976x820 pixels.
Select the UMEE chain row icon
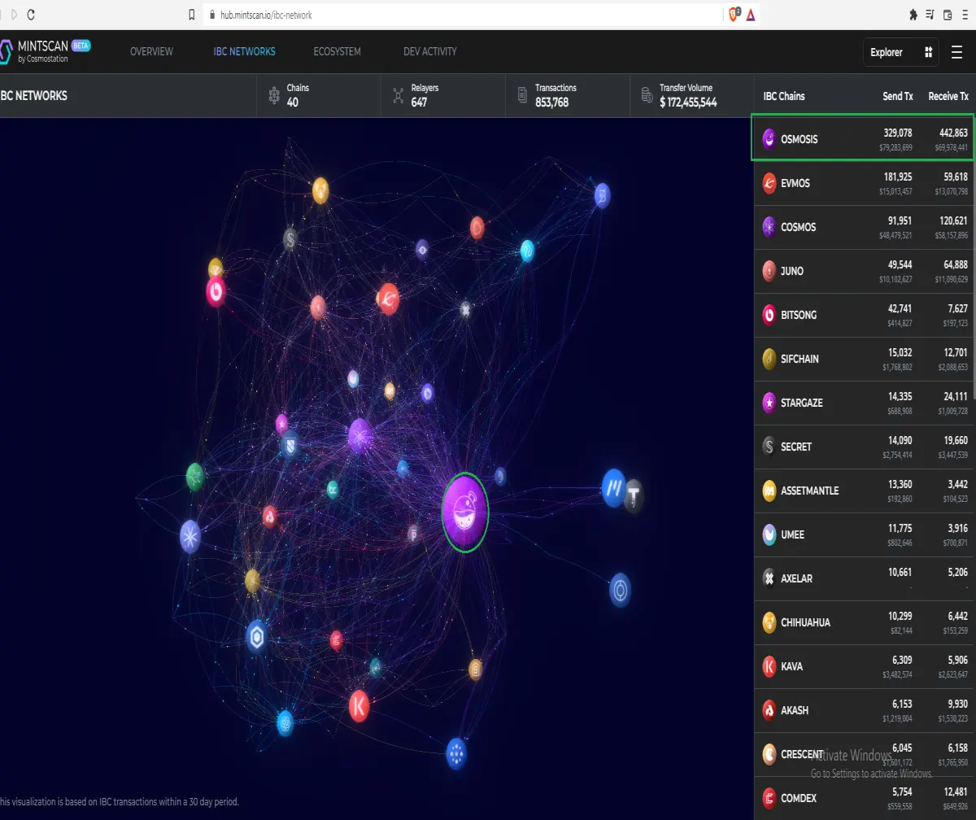(x=769, y=534)
